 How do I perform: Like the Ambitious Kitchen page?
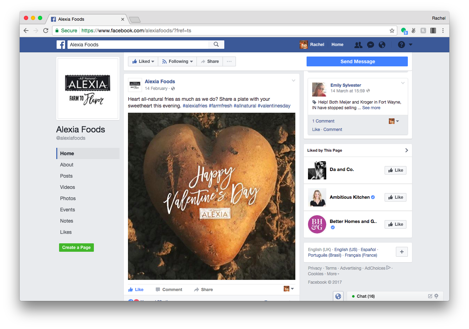click(396, 197)
